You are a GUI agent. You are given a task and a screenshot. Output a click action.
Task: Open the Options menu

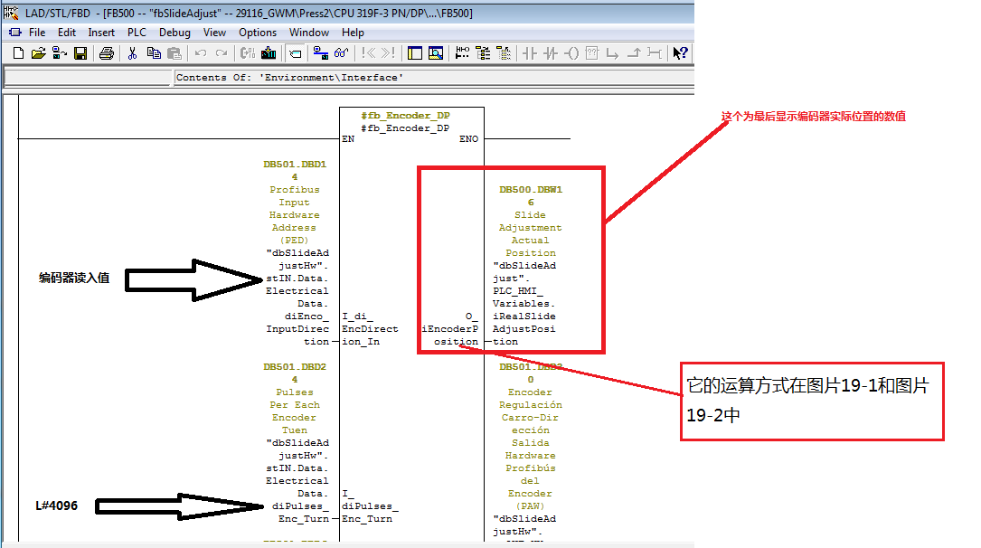click(258, 33)
